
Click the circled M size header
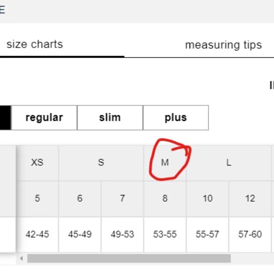coord(165,162)
